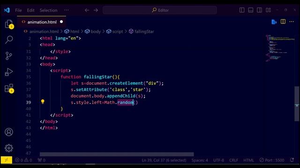Click the opening body tag on line 33

pos(47,64)
